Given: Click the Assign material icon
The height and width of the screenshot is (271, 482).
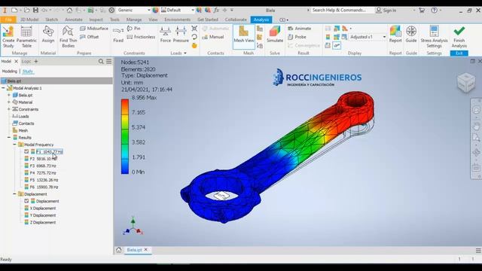Looking at the screenshot, I should 48,34.
